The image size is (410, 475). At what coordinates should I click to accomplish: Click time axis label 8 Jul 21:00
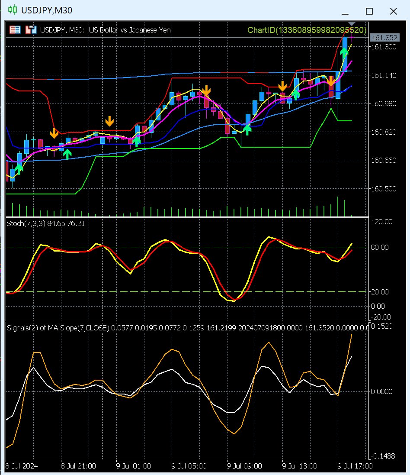coord(78,466)
